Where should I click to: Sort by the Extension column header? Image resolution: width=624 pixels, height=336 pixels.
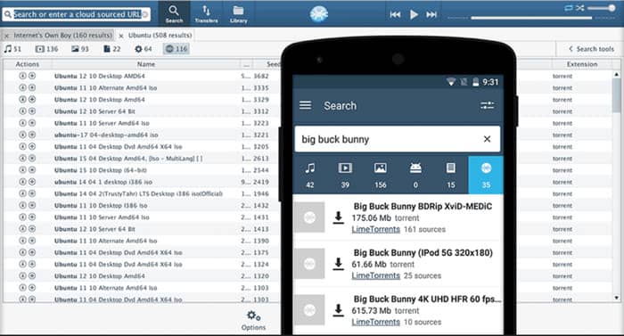click(x=582, y=64)
